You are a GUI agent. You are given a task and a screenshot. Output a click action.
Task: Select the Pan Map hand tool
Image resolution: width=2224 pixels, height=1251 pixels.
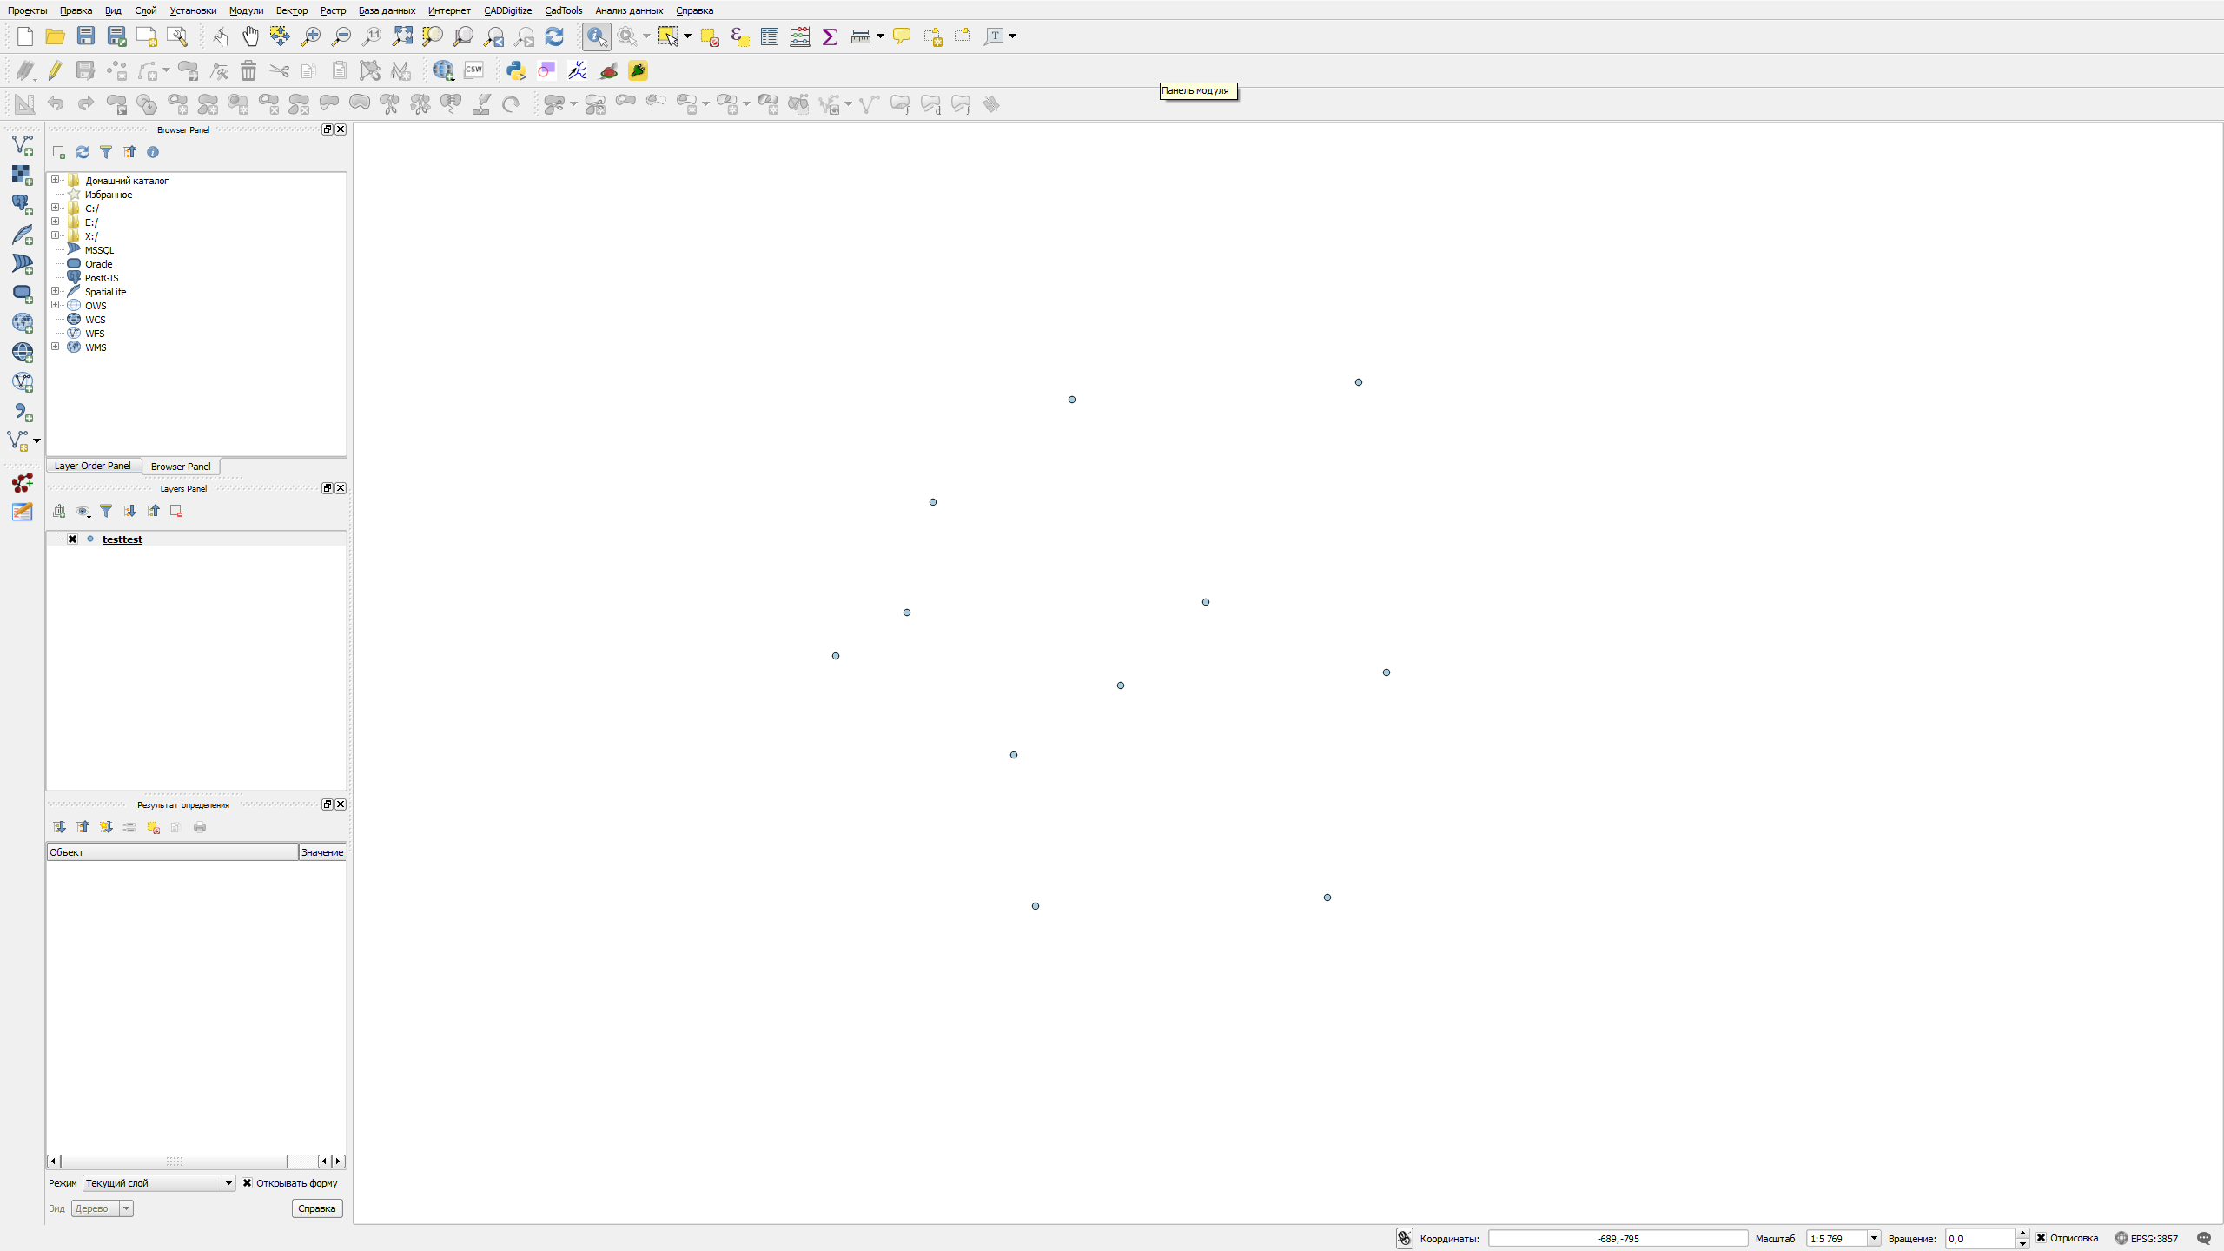tap(250, 36)
